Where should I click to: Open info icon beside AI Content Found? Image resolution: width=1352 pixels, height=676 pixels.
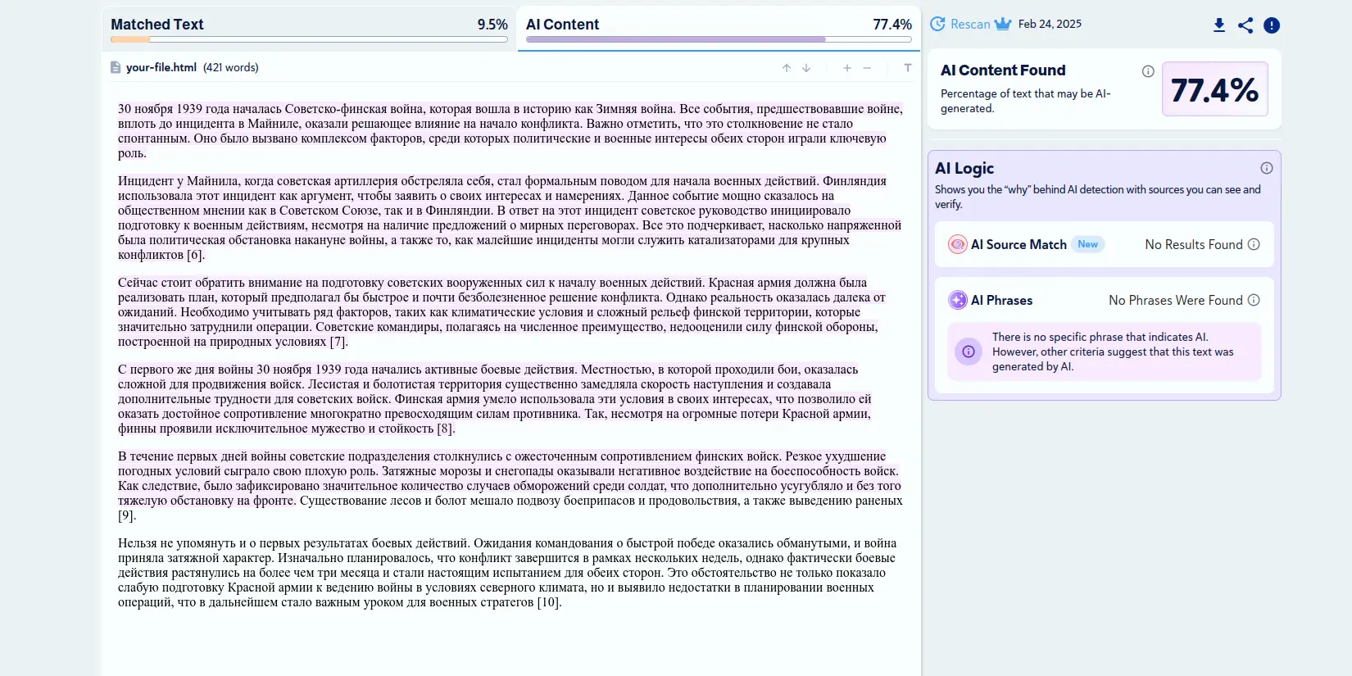point(1147,71)
